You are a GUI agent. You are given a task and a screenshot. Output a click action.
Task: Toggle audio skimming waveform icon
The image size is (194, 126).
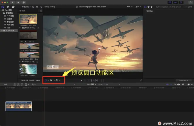coord(171,85)
